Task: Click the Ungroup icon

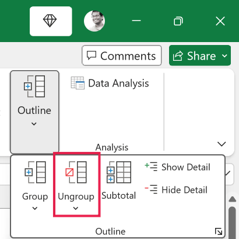Action: tap(76, 172)
